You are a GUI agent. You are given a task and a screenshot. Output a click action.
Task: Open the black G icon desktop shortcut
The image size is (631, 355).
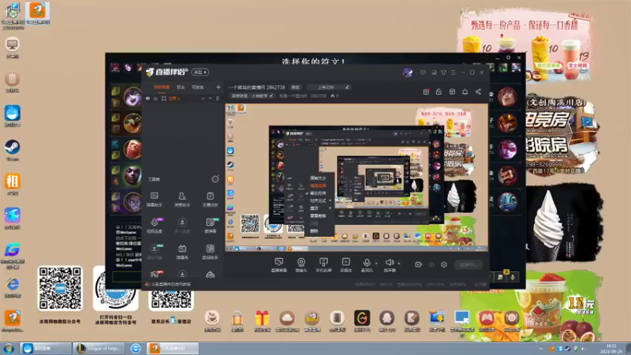(362, 321)
